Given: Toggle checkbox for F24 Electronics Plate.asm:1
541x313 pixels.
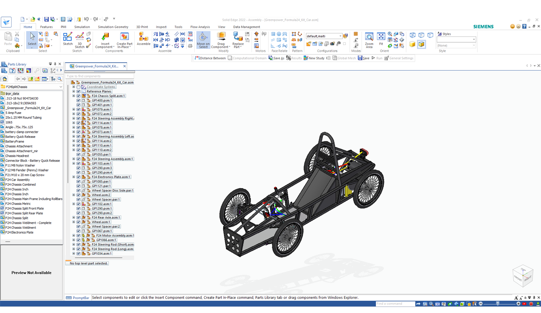Looking at the screenshot, I should [x=78, y=177].
